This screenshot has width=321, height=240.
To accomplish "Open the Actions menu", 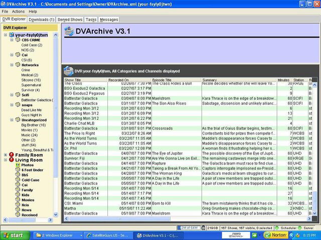I will [x=18, y=11].
